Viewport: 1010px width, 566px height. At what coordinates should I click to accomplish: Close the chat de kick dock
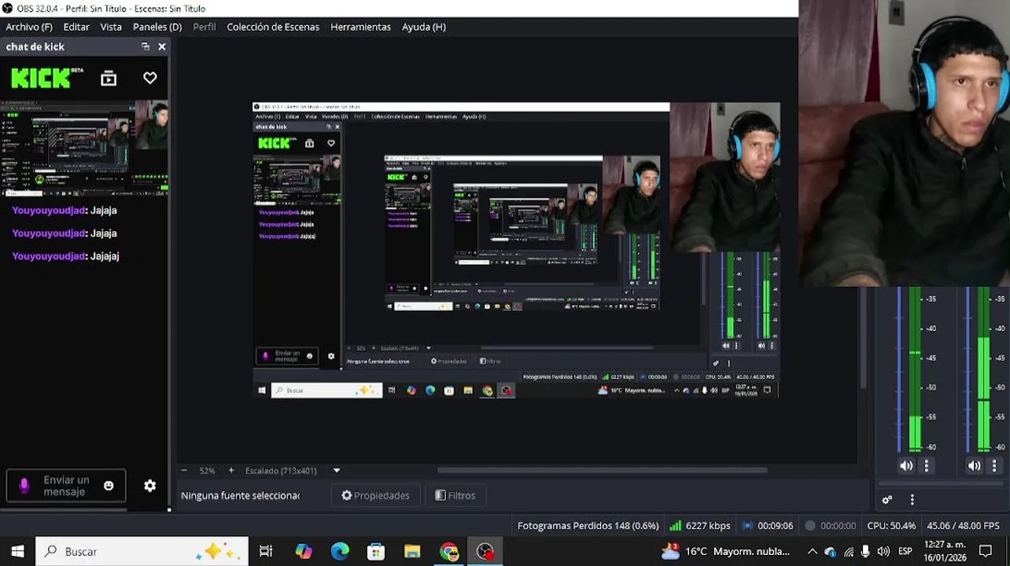pyautogui.click(x=162, y=46)
